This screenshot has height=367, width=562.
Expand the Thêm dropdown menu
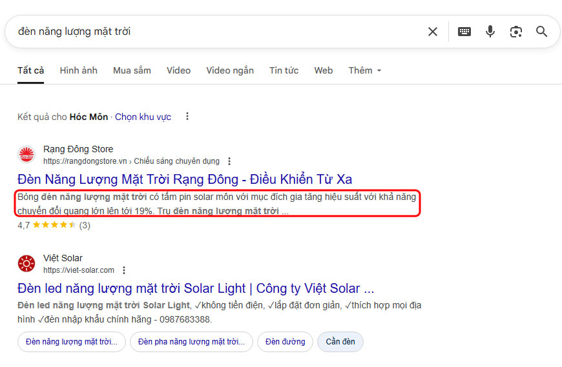[x=365, y=70]
